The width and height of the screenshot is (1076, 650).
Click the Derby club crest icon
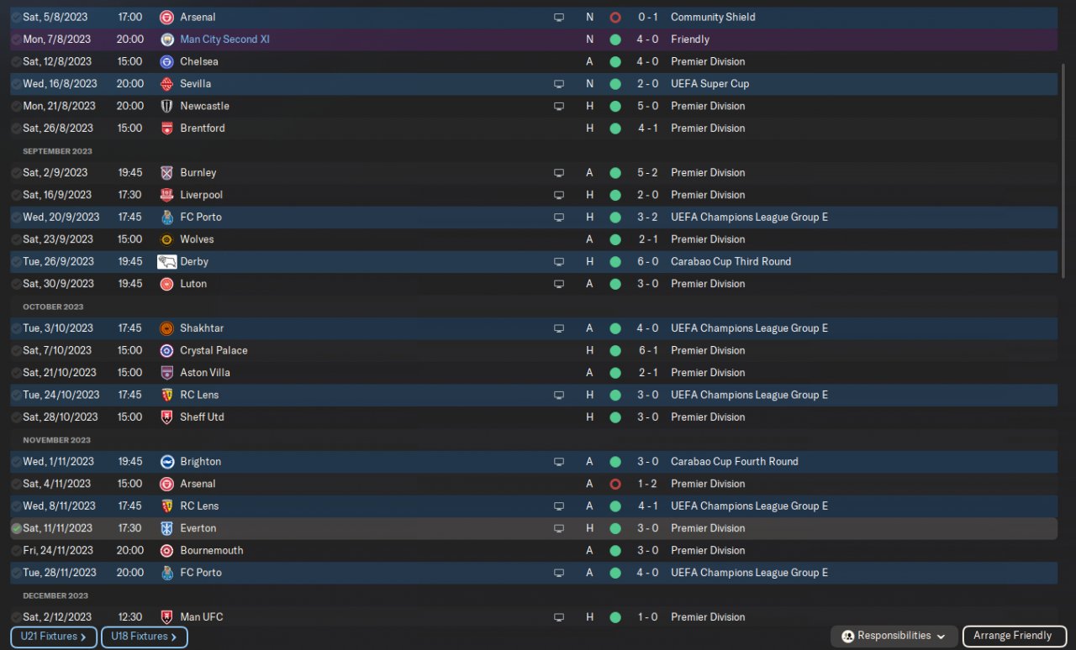click(166, 261)
